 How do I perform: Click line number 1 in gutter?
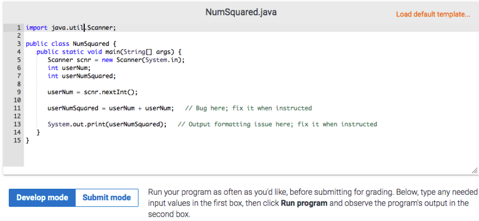click(x=19, y=27)
